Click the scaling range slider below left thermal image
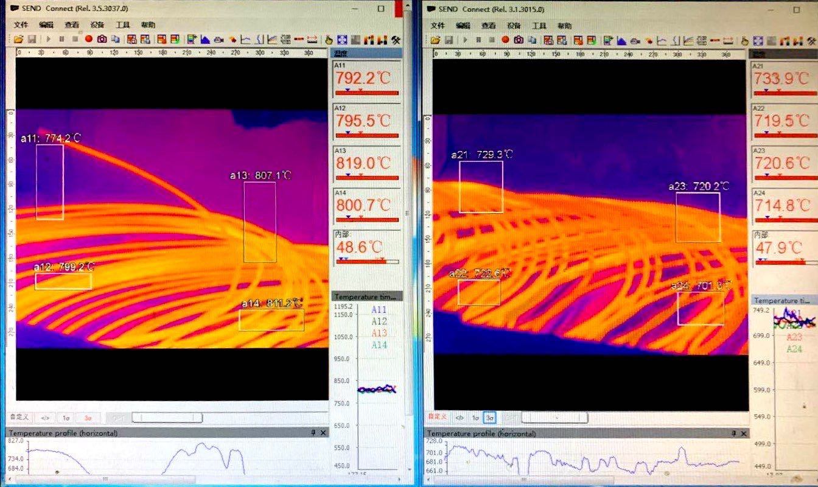 point(167,418)
